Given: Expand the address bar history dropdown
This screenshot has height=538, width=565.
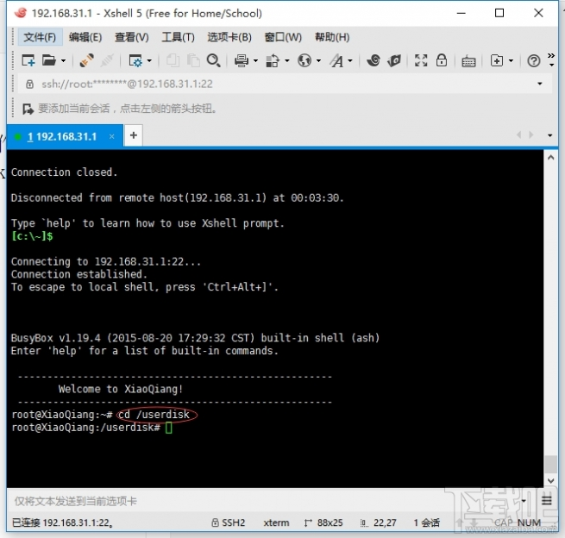Looking at the screenshot, I should tap(540, 84).
